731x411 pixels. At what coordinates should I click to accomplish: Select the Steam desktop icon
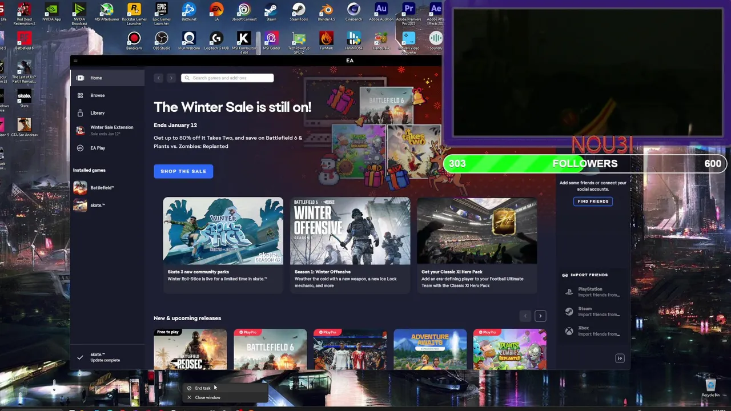click(271, 13)
